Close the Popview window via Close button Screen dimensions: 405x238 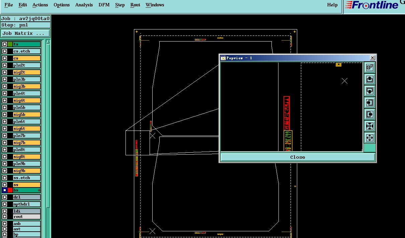coord(298,157)
